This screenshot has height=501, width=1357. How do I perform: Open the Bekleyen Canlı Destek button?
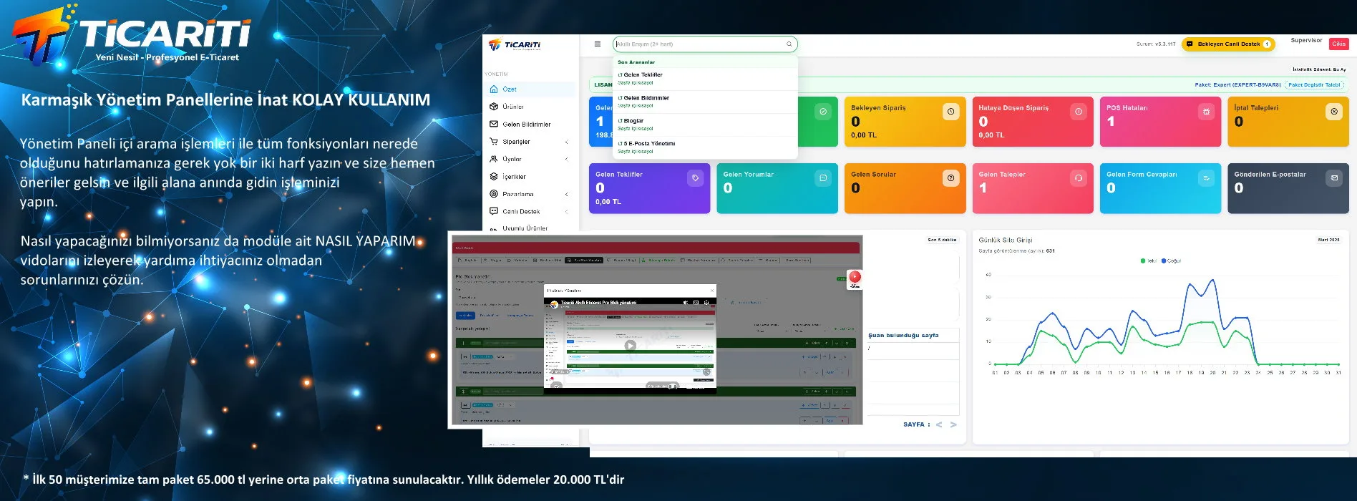pos(1228,44)
